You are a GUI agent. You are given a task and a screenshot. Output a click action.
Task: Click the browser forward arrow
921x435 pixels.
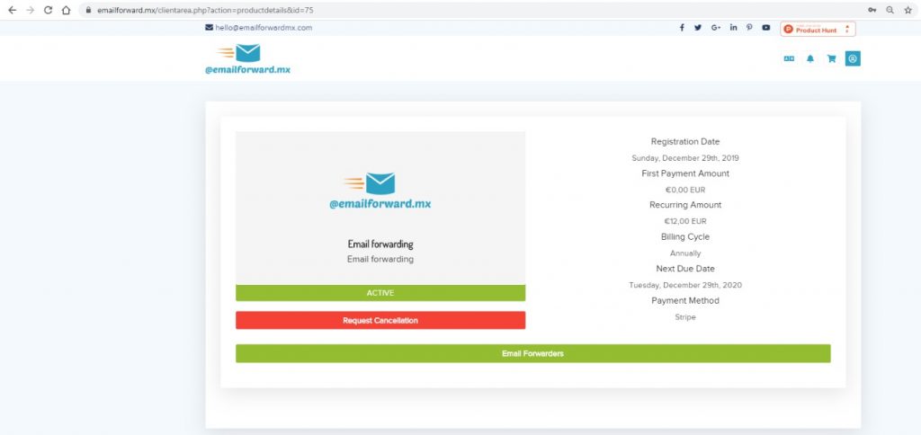point(30,10)
